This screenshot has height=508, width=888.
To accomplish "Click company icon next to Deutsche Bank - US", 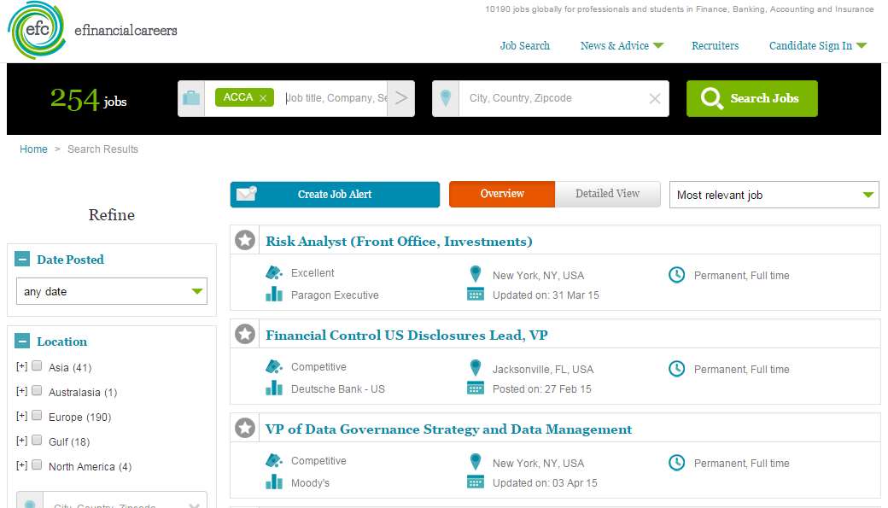I will click(274, 388).
